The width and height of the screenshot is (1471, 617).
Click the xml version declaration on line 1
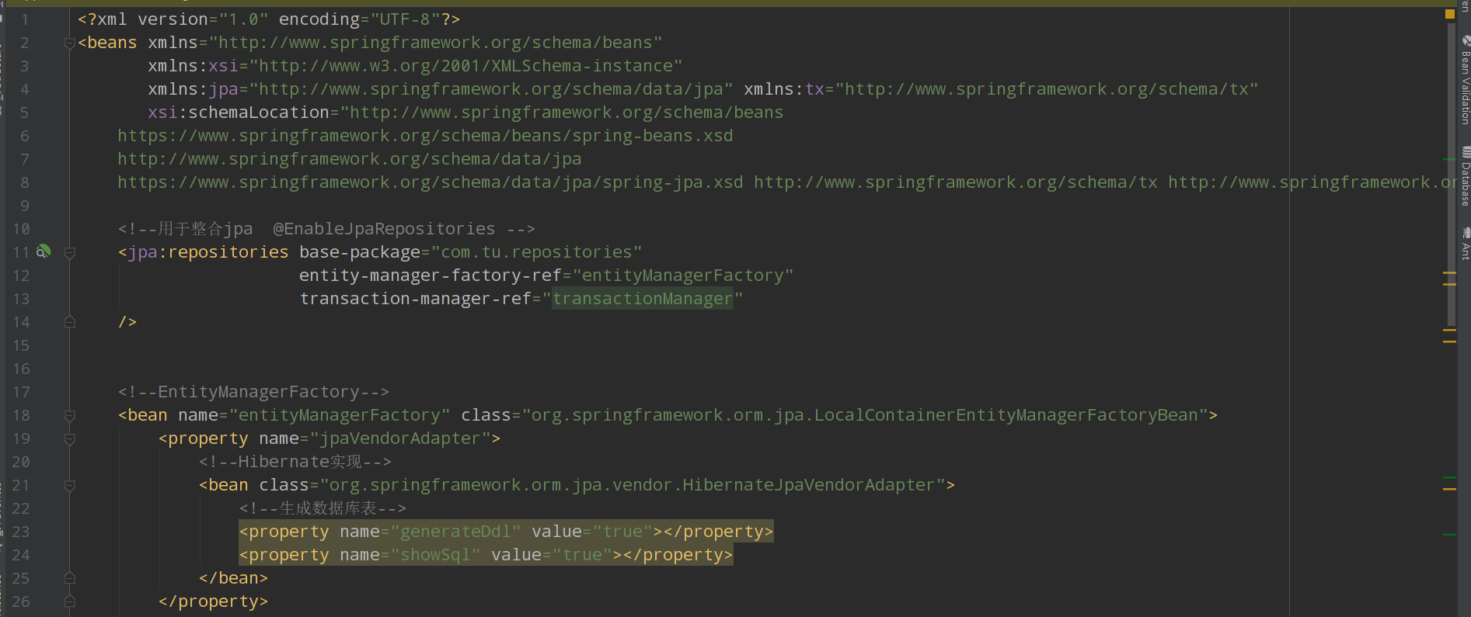click(x=269, y=19)
